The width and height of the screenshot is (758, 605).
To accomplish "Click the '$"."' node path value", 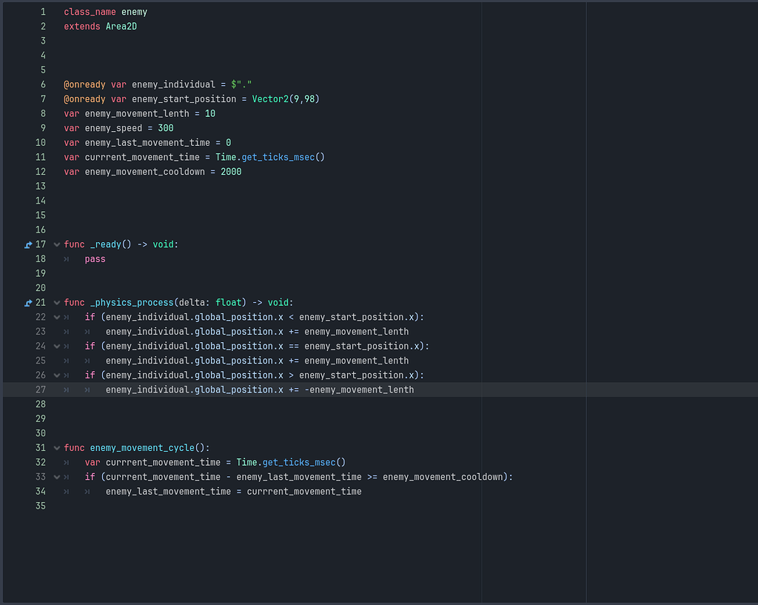I will pyautogui.click(x=241, y=84).
